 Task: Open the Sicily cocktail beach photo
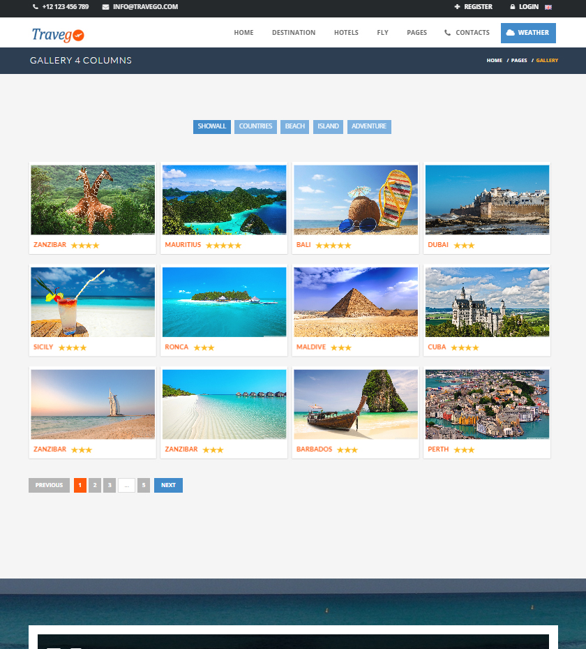coord(93,302)
